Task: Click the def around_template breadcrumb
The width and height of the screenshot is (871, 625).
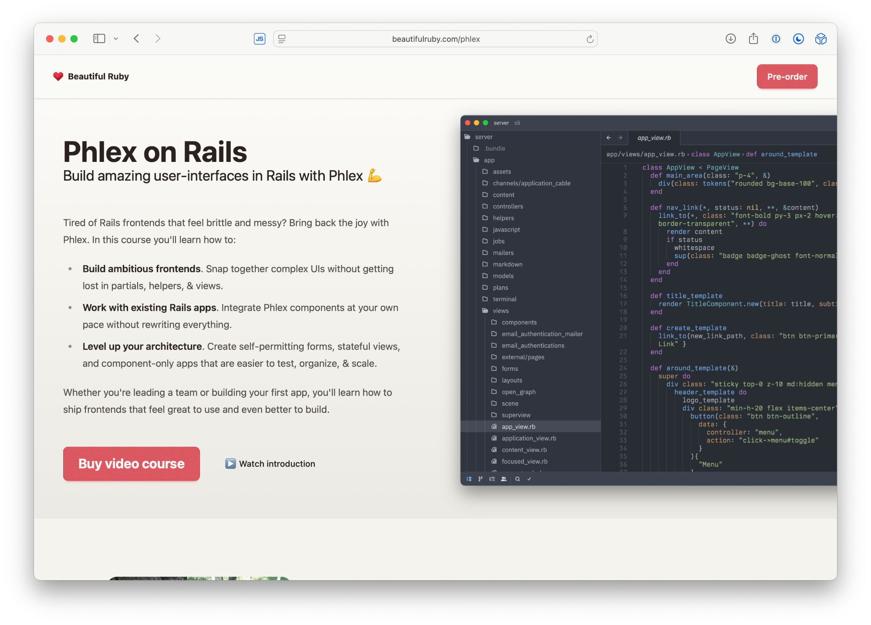Action: point(781,155)
